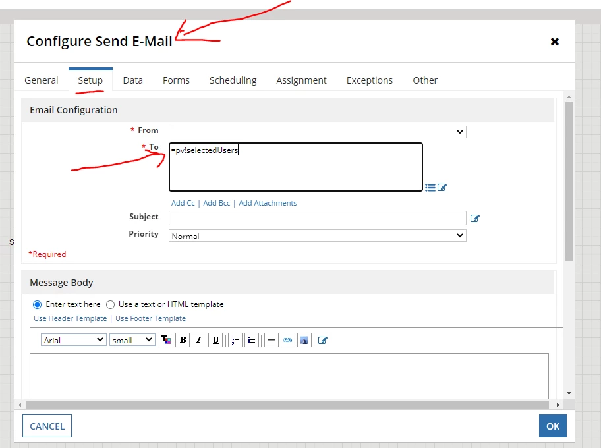Screen dimensions: 601x448
Task: Click inside the To text area
Action: pos(295,167)
